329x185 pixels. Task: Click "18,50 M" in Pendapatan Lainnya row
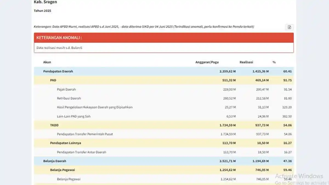[263, 143]
